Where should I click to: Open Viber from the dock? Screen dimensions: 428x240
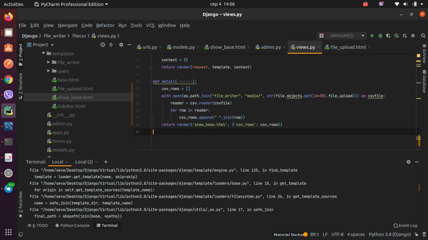click(8, 95)
